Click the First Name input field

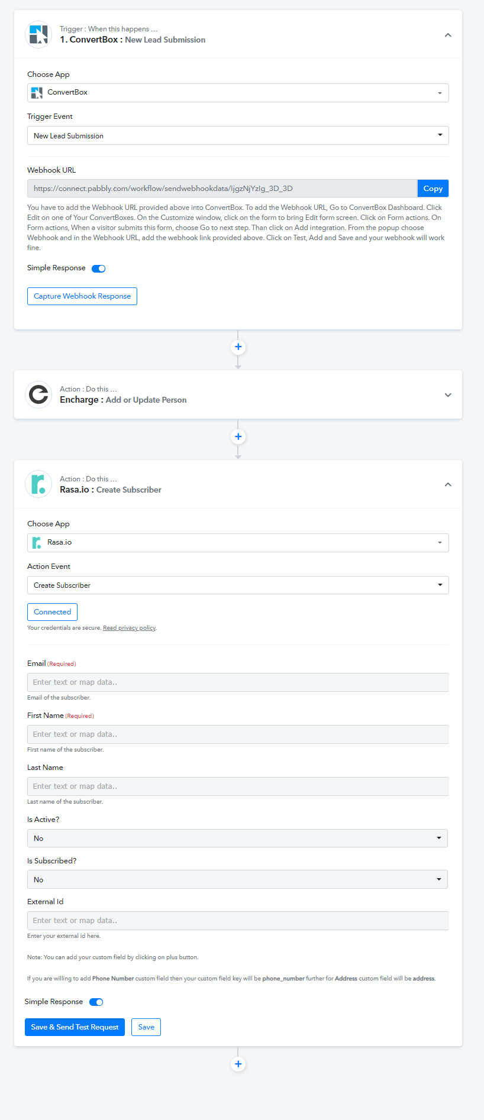pos(238,734)
